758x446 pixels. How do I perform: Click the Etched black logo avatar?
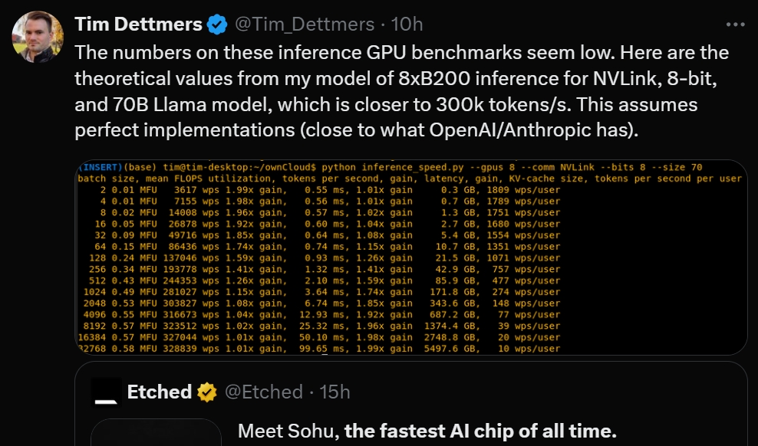click(x=107, y=392)
